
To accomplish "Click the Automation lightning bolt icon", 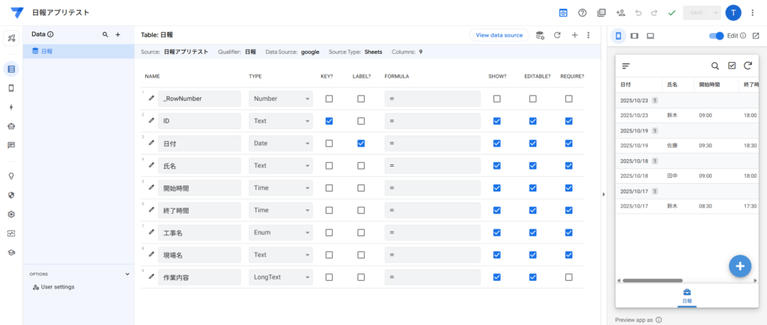I will [x=11, y=107].
